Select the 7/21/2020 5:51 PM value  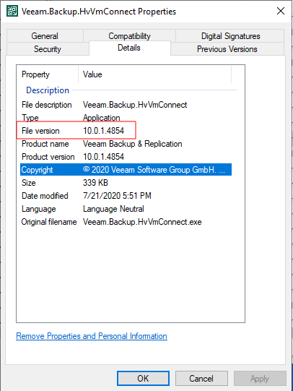[x=117, y=196]
